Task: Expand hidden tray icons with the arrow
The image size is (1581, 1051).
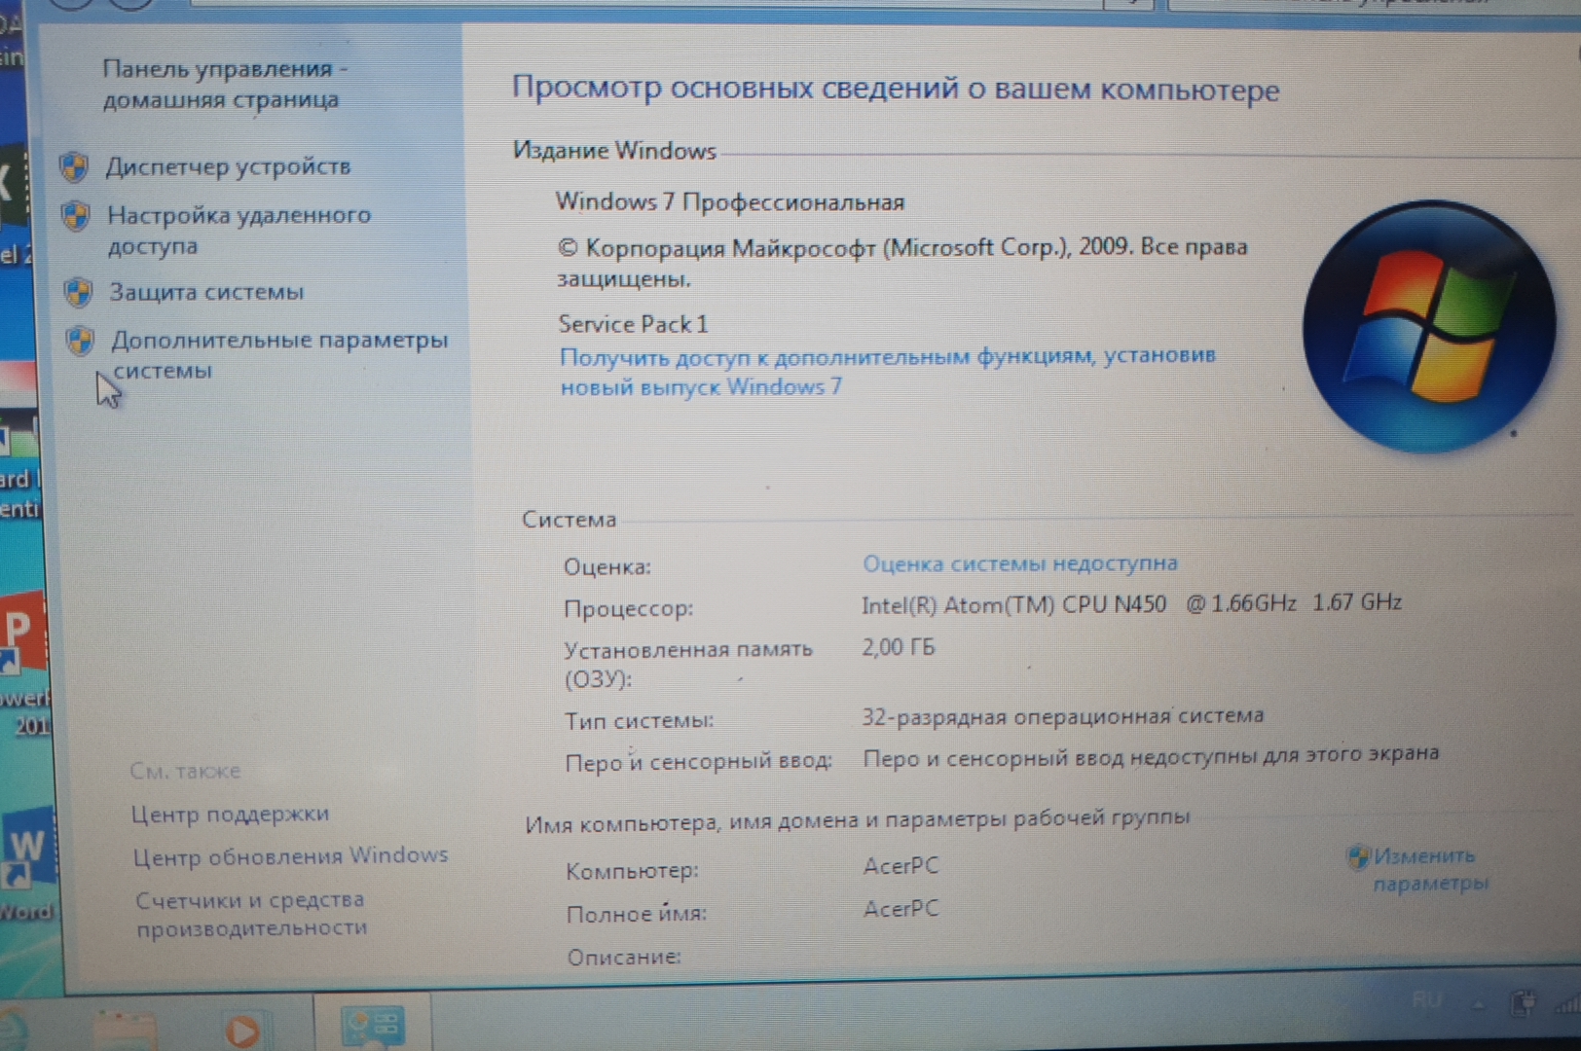Action: click(1479, 1003)
